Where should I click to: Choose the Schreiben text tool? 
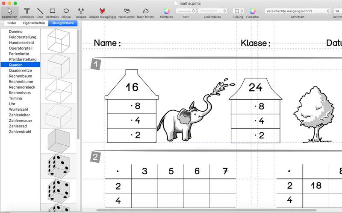pos(27,13)
